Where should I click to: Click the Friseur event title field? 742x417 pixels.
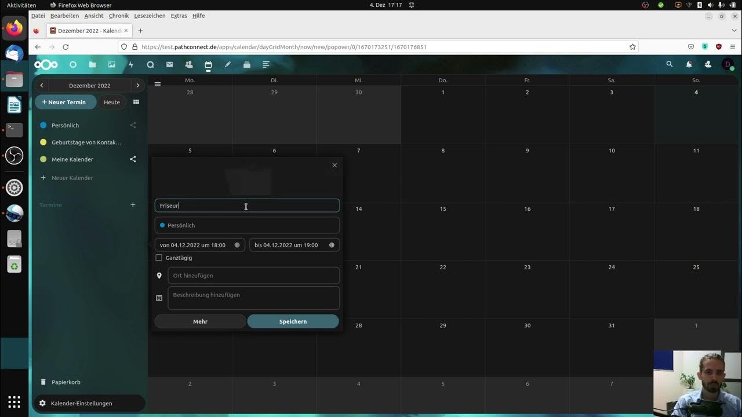point(247,206)
